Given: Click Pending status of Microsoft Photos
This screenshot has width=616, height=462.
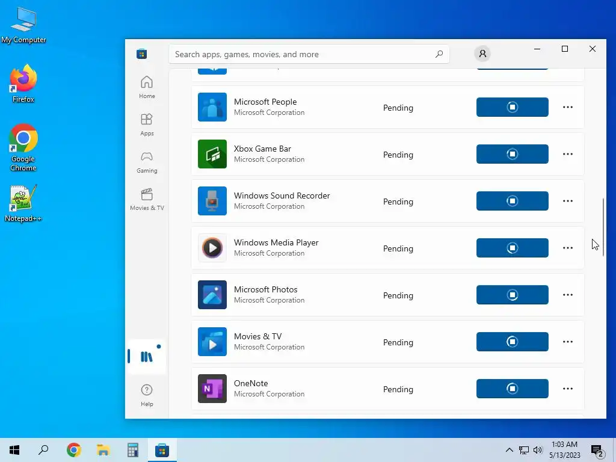Looking at the screenshot, I should coord(398,295).
